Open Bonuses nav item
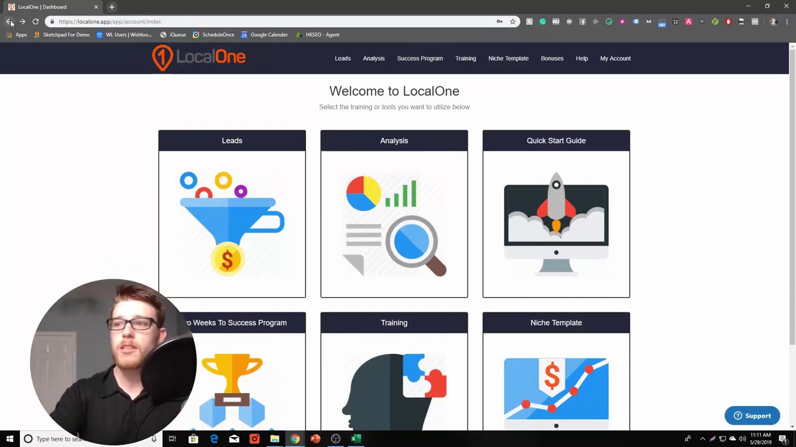The width and height of the screenshot is (796, 447). pyautogui.click(x=552, y=58)
